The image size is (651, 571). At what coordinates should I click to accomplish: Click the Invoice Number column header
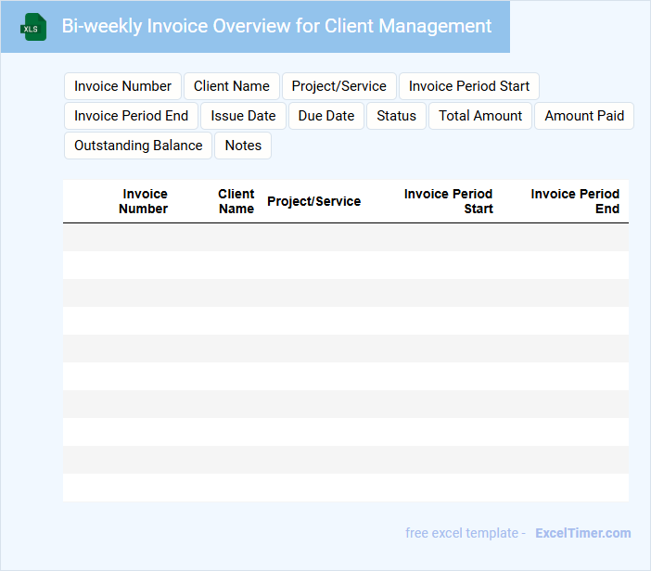144,201
